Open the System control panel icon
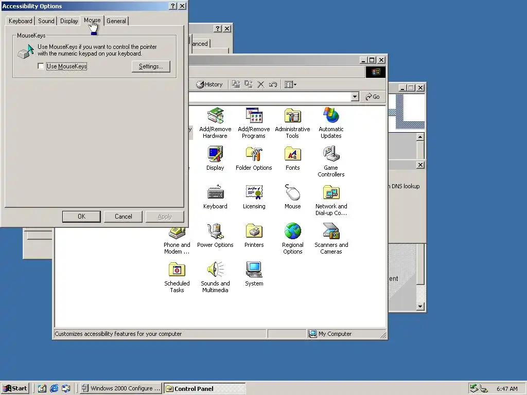This screenshot has height=395, width=527. pyautogui.click(x=254, y=274)
